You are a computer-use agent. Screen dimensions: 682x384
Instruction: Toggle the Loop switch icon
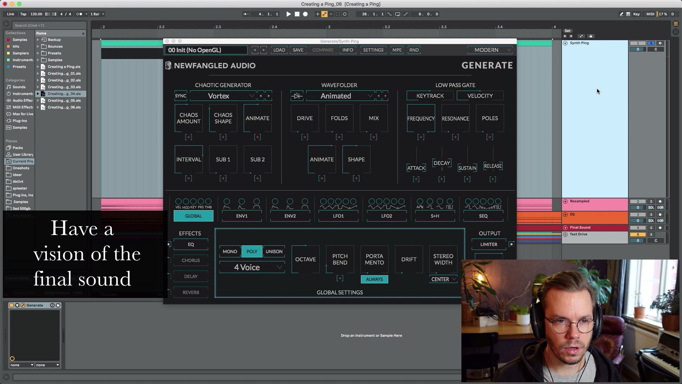[397, 14]
